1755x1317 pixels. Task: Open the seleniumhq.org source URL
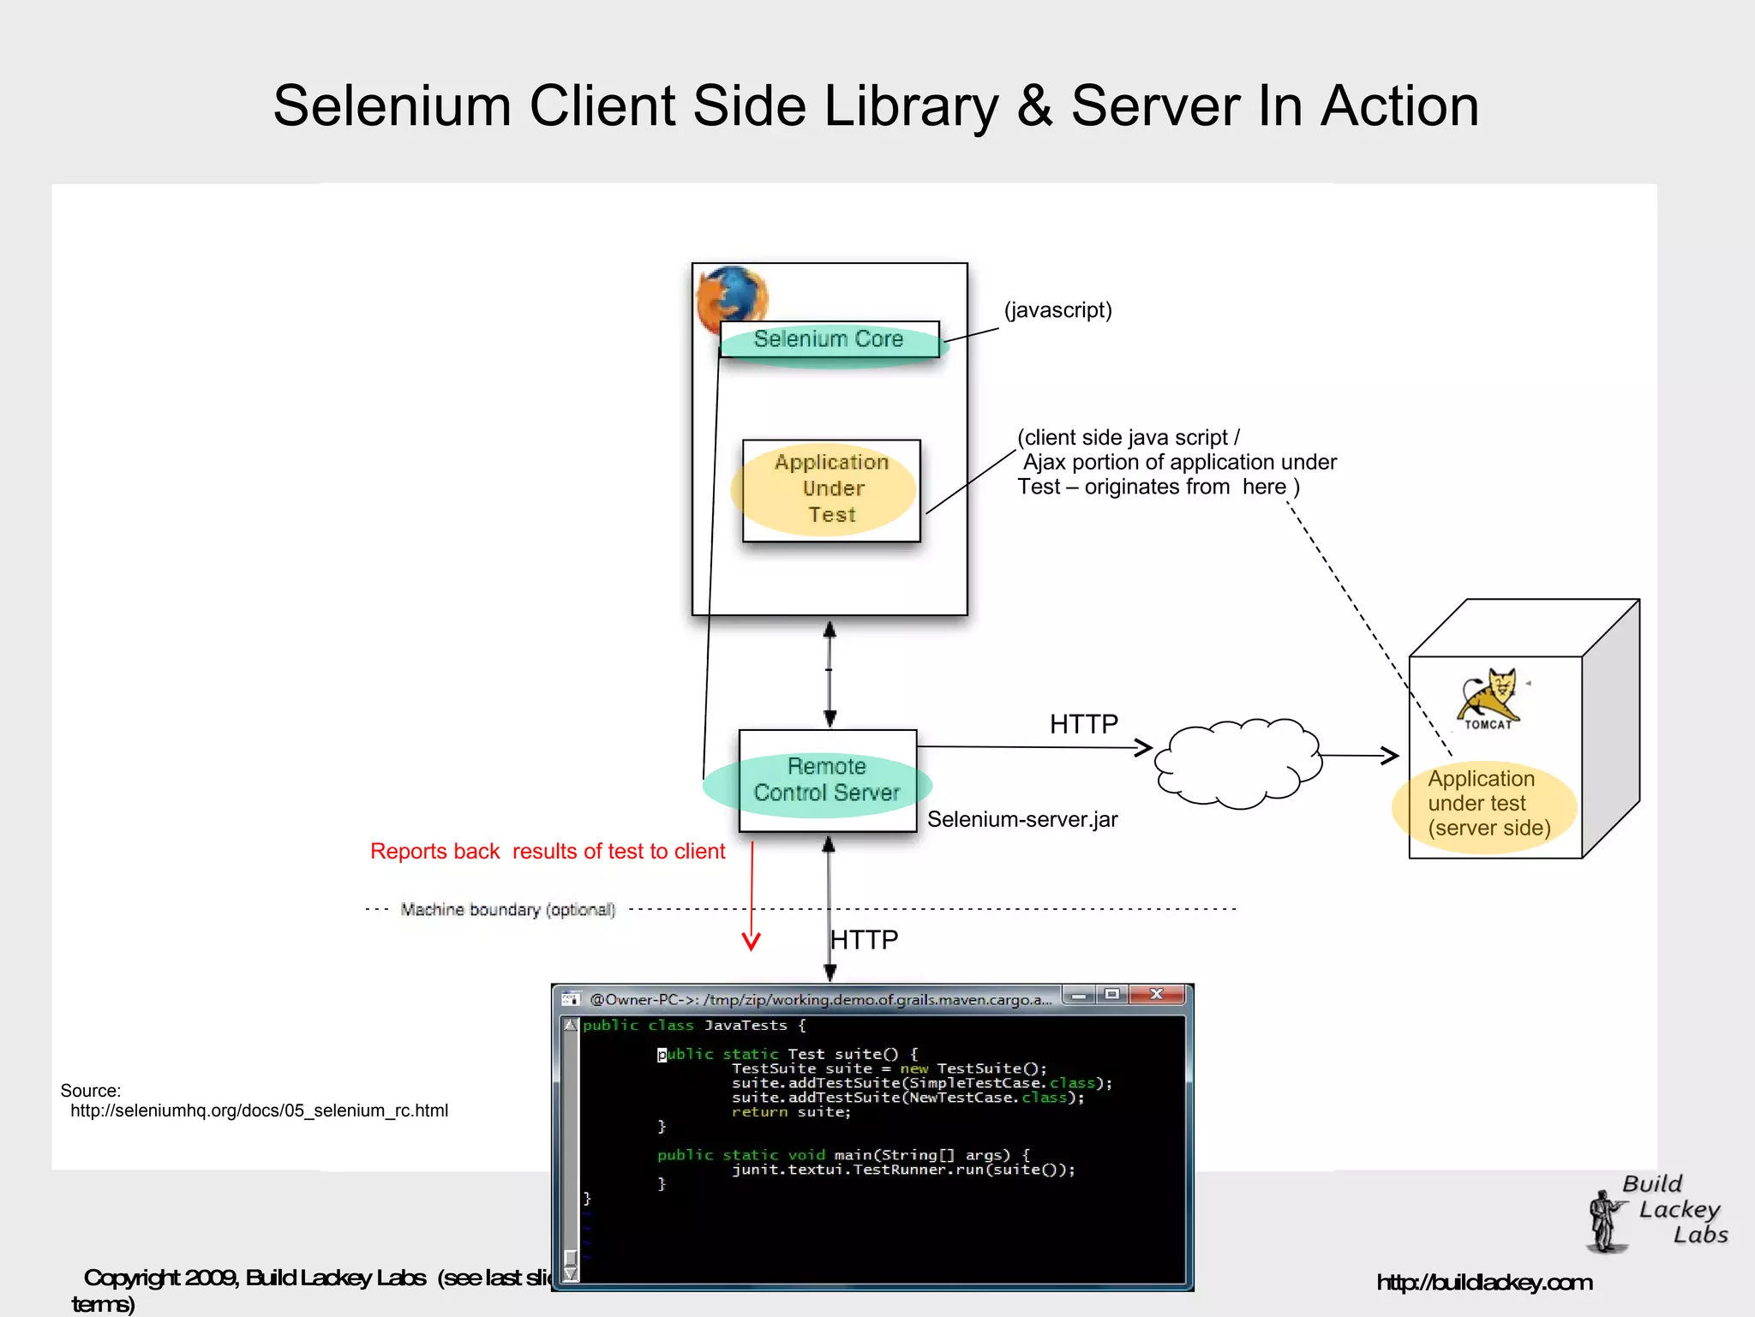[259, 1111]
